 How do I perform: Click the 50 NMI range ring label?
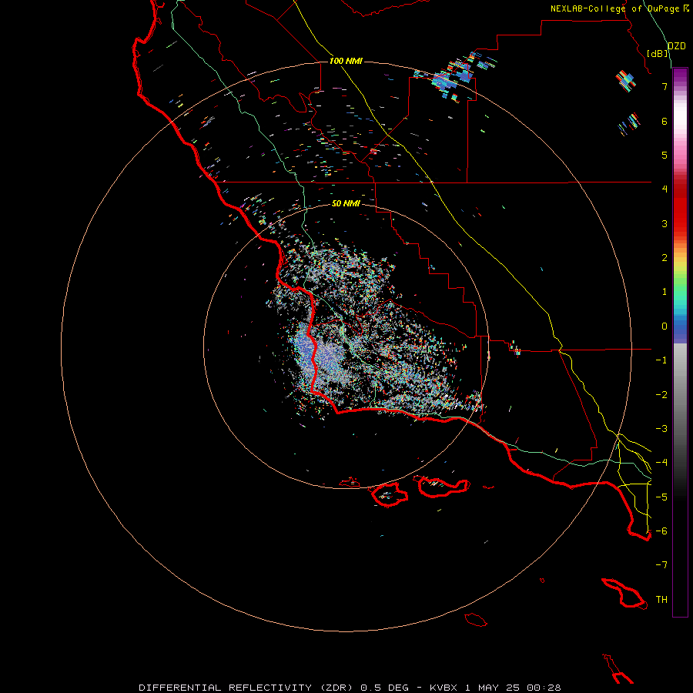346,203
